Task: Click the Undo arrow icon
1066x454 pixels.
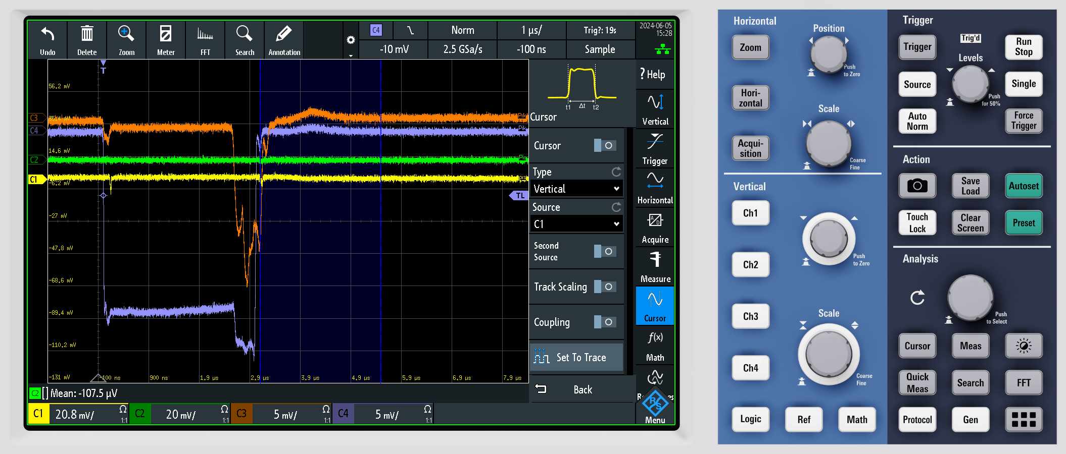Action: 47,35
